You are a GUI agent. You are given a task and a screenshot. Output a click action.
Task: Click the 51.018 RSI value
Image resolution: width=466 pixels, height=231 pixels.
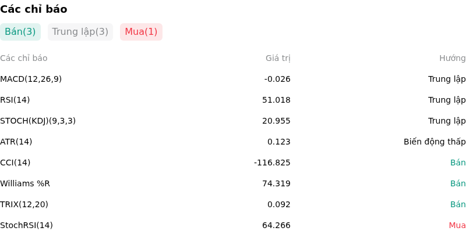pyautogui.click(x=276, y=100)
